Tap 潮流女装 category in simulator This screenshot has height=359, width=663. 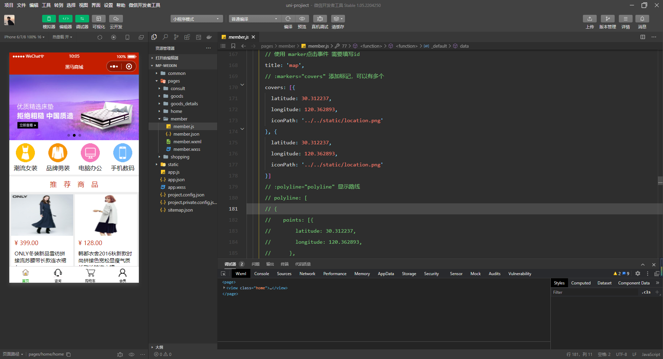25,157
